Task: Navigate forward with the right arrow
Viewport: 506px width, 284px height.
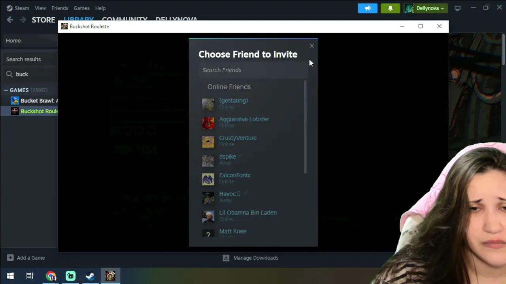Action: pyautogui.click(x=23, y=20)
